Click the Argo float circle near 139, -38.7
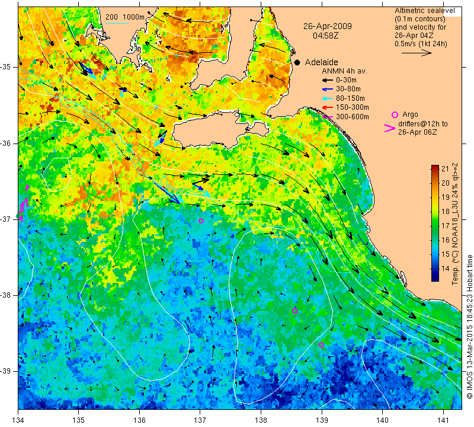474x427 pixels. (x=321, y=345)
